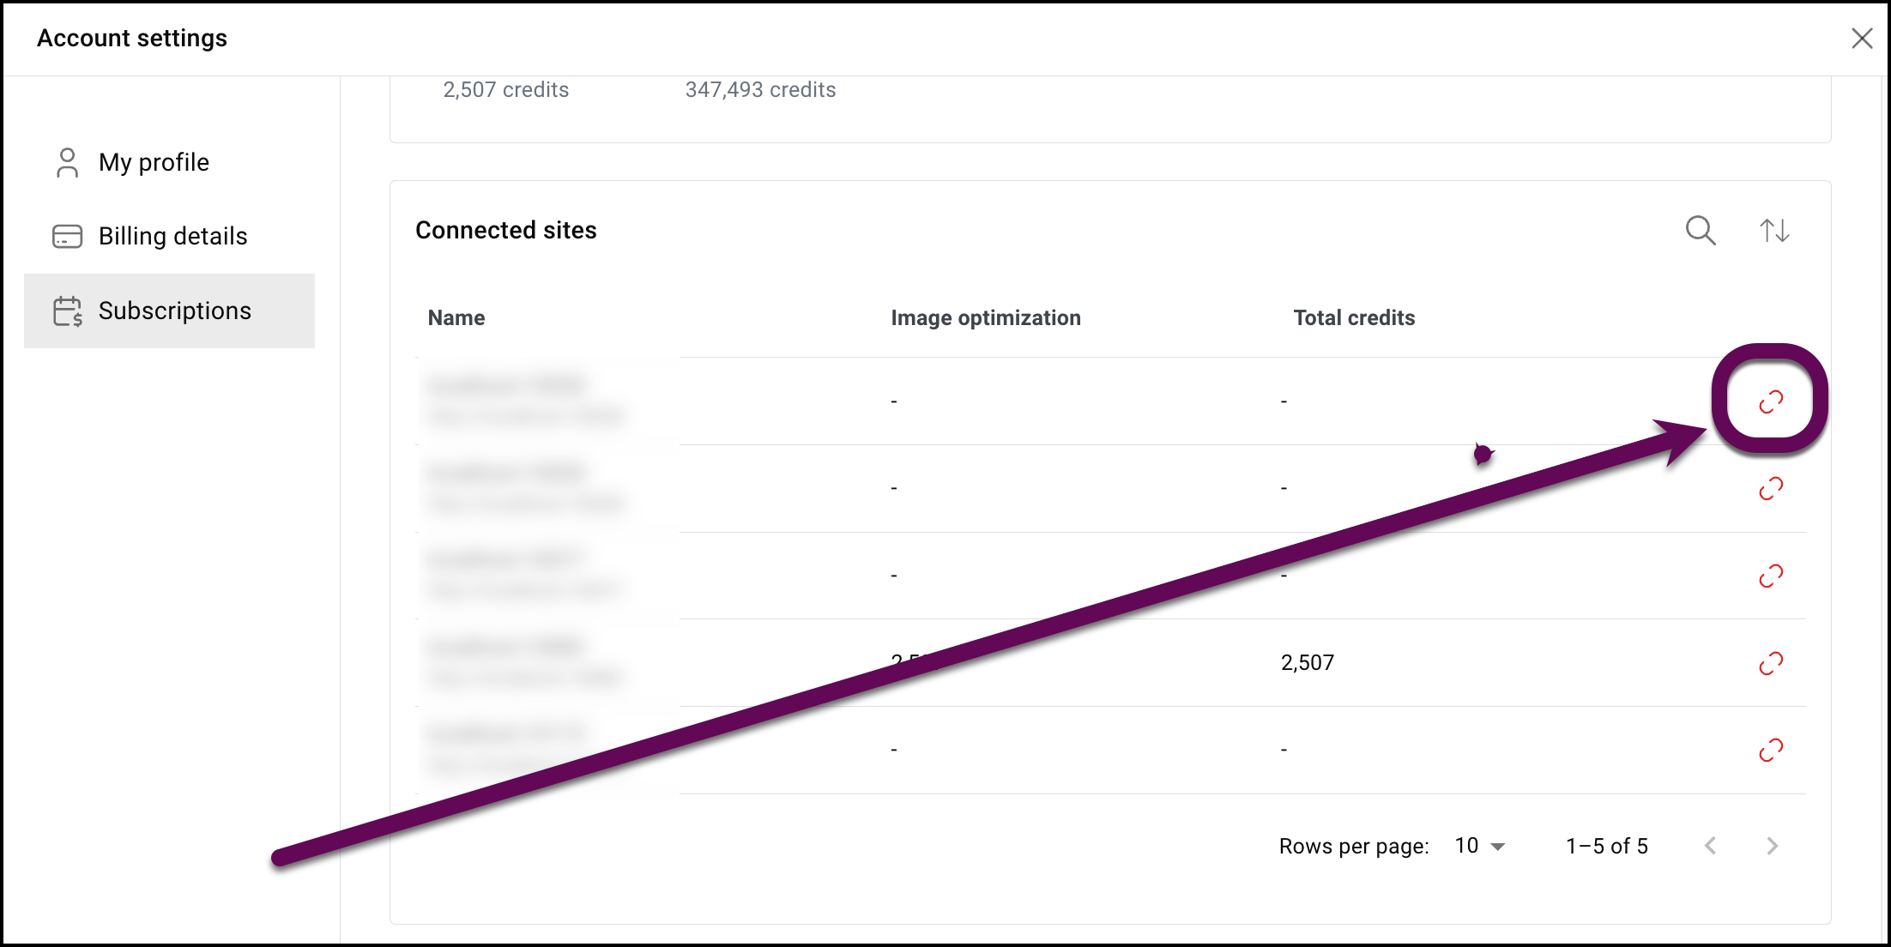
Task: Open the Billing details section
Action: tap(172, 236)
